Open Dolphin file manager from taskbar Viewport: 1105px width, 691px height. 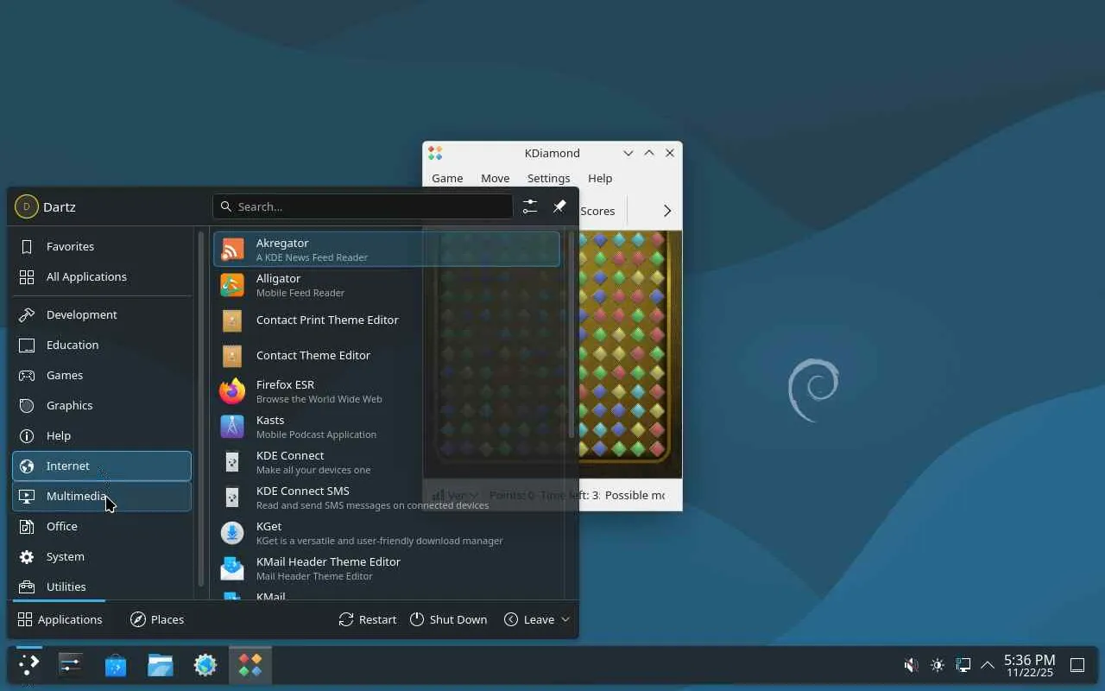click(x=161, y=664)
